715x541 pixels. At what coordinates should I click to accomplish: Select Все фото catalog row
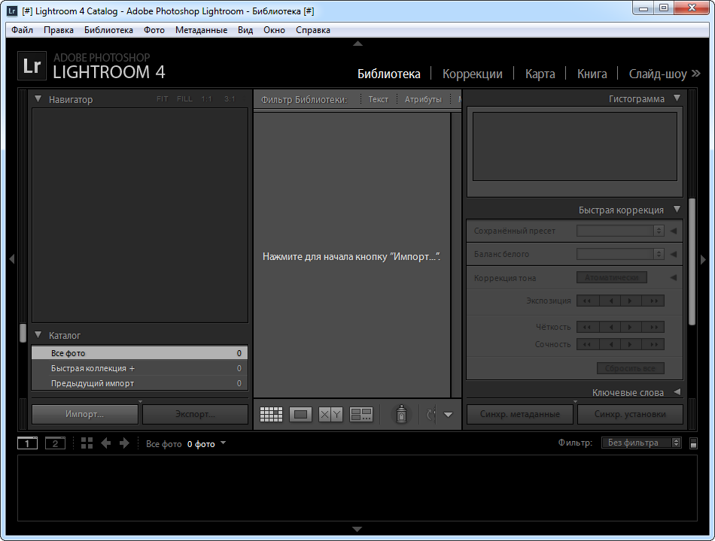(x=139, y=353)
